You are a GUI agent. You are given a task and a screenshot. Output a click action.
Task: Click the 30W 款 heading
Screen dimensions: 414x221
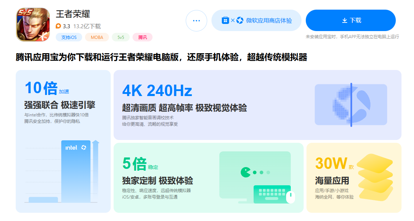coord(334,164)
